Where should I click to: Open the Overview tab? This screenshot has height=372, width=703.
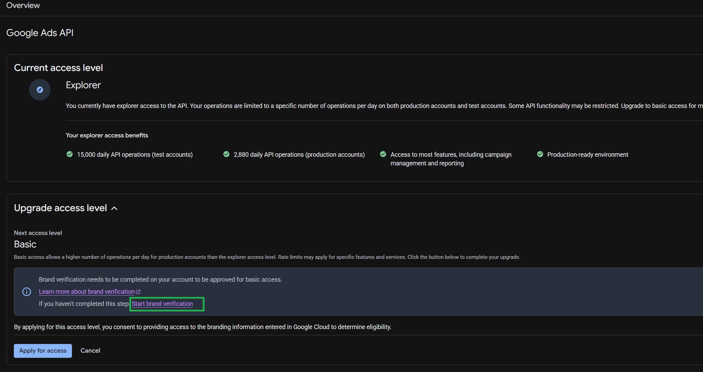[23, 5]
